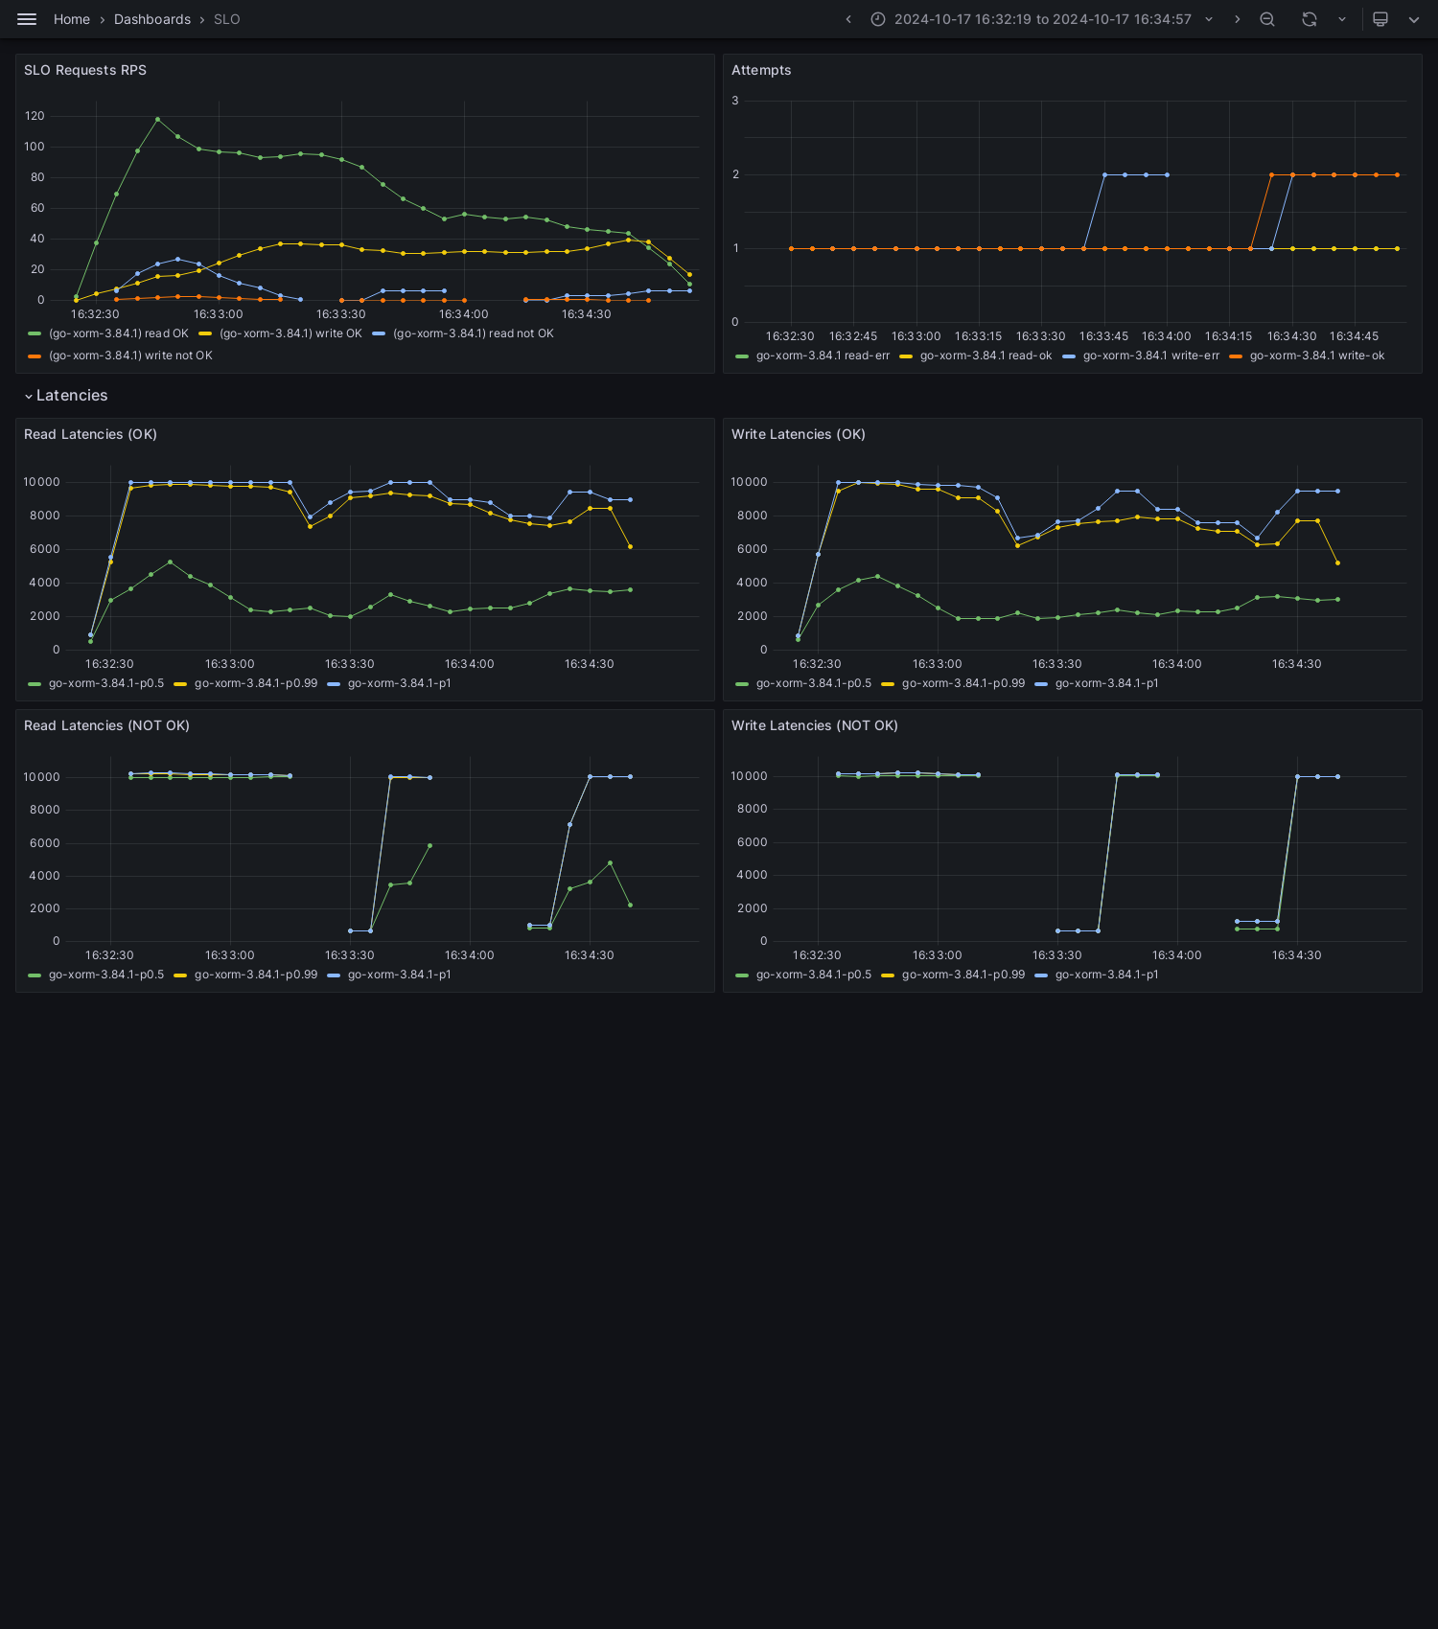The width and height of the screenshot is (1438, 1629).
Task: Open refresh interval dropdown arrow
Action: point(1342,19)
